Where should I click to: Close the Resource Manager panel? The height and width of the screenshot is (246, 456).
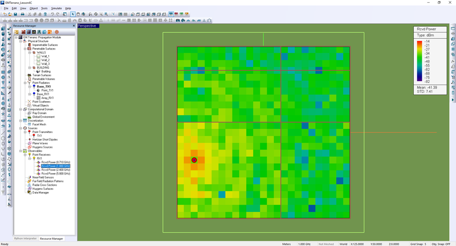point(73,25)
